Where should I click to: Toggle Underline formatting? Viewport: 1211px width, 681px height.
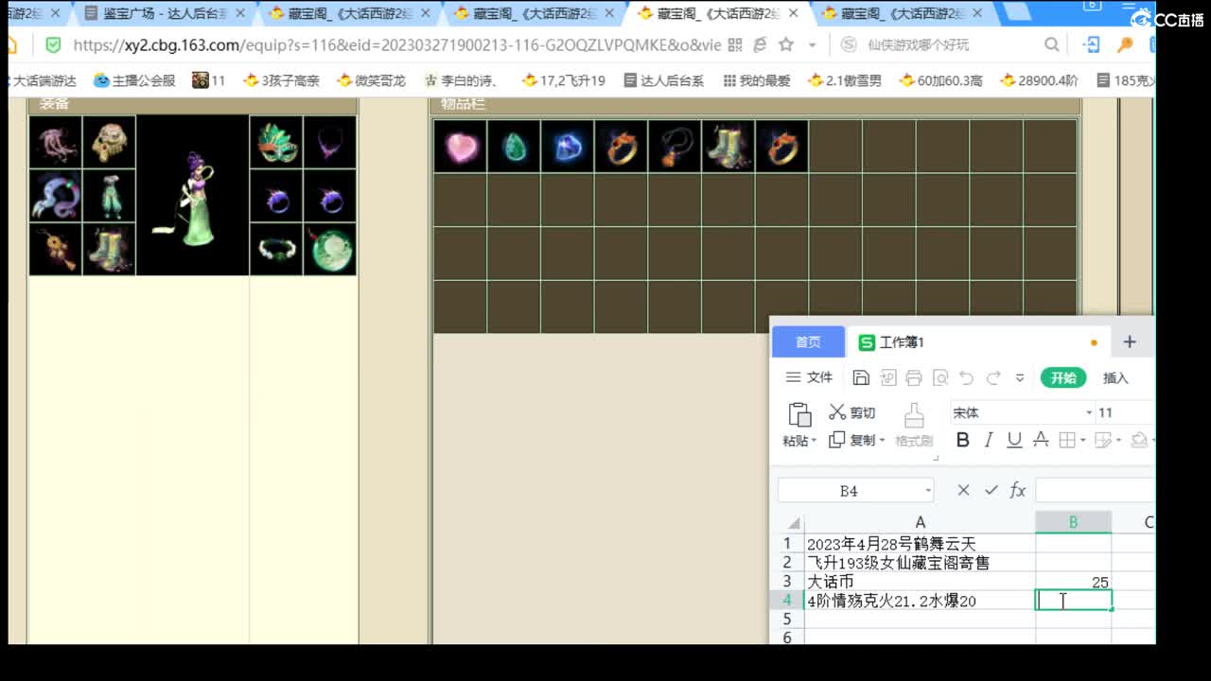(1014, 440)
